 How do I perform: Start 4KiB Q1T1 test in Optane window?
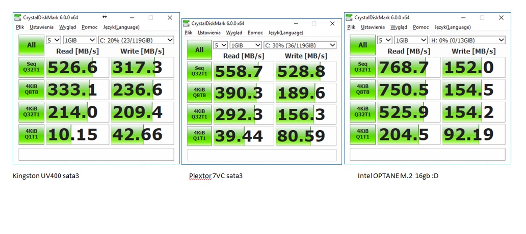[362, 134]
